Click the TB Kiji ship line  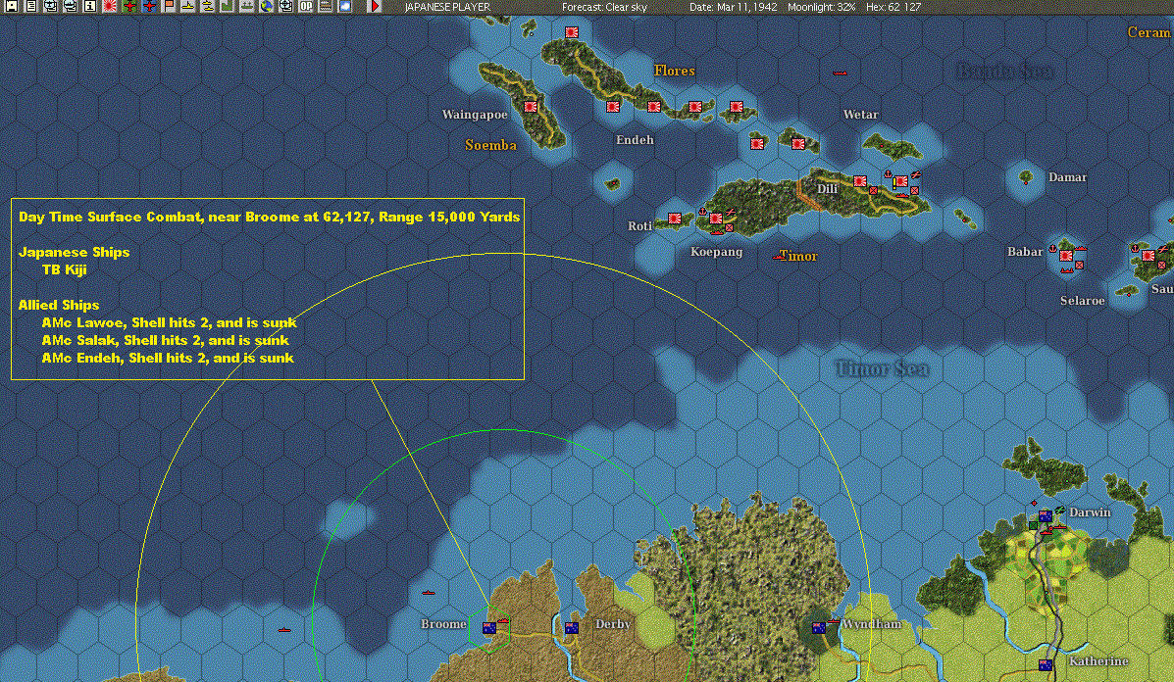pos(65,270)
